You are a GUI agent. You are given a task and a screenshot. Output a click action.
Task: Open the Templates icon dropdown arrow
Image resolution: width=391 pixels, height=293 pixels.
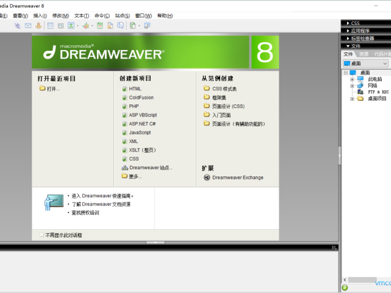(139, 26)
